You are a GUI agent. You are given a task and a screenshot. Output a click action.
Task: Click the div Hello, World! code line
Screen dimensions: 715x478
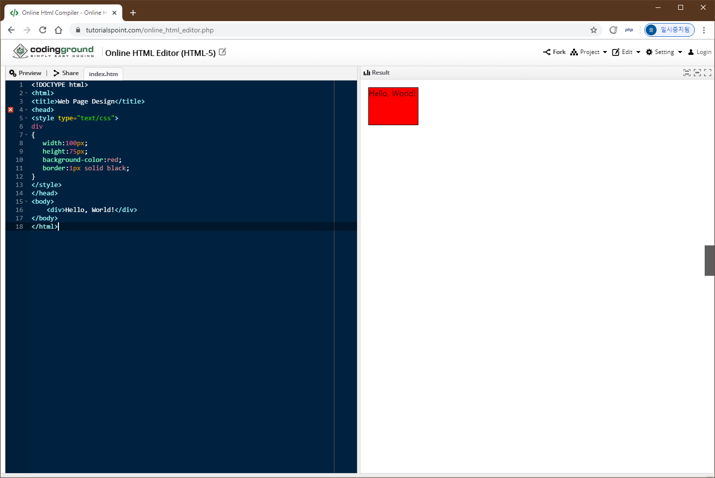click(x=92, y=210)
